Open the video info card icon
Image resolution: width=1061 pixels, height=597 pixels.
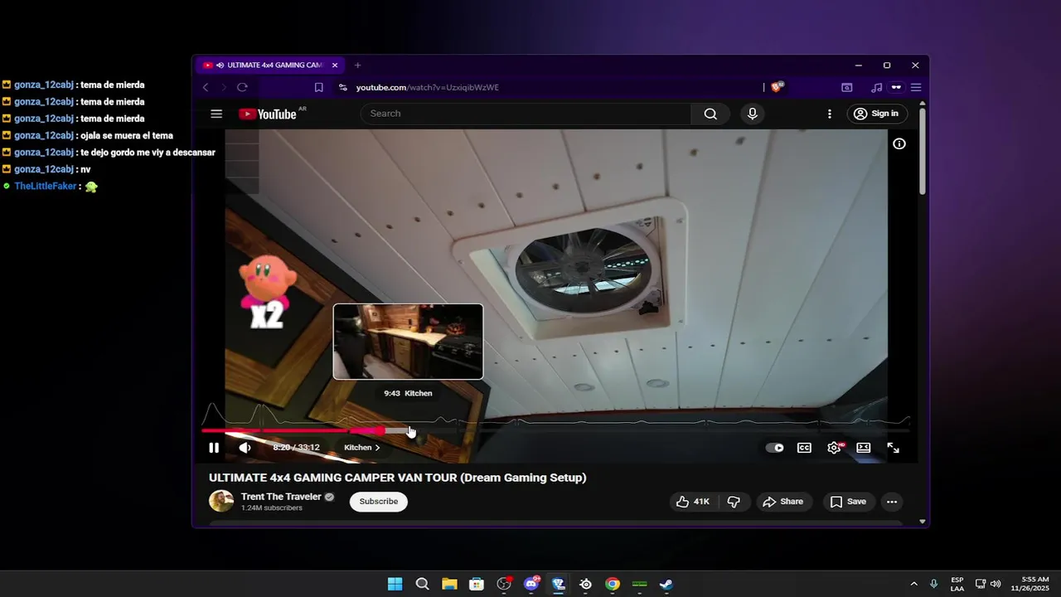point(899,144)
